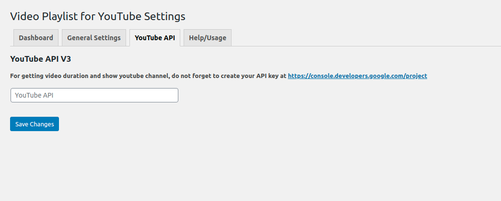Viewport: 501px width, 201px height.
Task: View the plugin's General Settings
Action: click(x=94, y=38)
